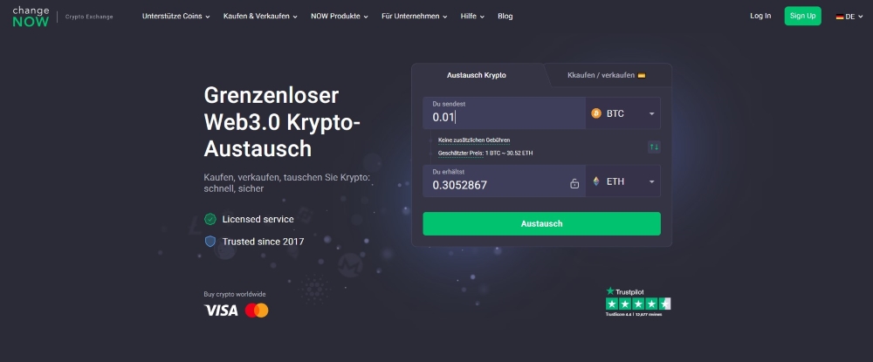Image resolution: width=873 pixels, height=362 pixels.
Task: Click the Du erhältst amount field
Action: pyautogui.click(x=504, y=181)
